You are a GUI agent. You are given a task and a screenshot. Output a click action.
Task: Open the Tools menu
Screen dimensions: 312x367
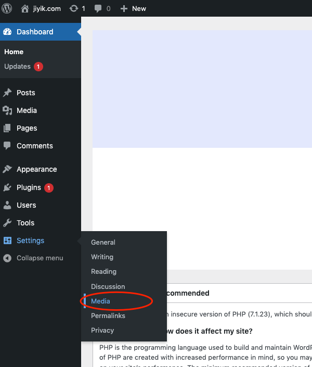(x=25, y=223)
